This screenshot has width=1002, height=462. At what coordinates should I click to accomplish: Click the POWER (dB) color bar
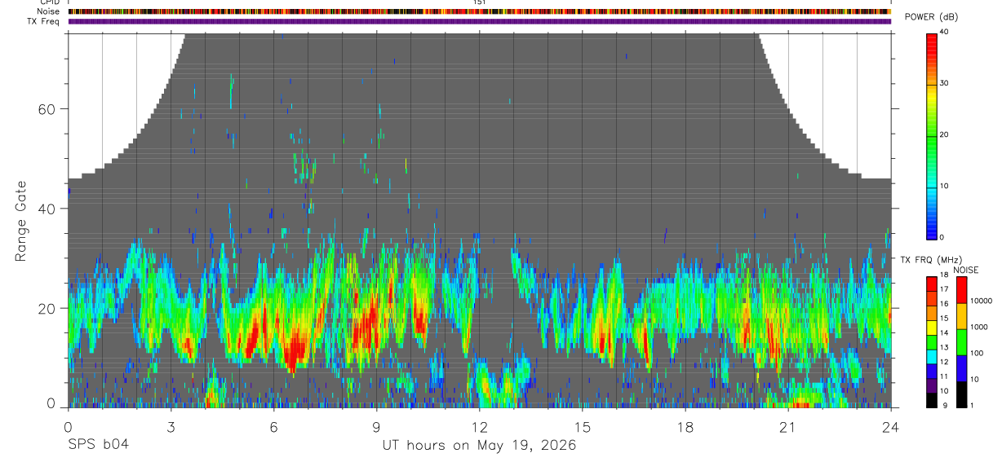tap(932, 135)
